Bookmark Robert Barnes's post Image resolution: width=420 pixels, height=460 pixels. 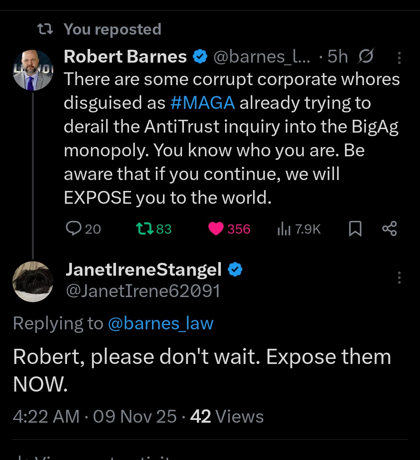click(355, 229)
